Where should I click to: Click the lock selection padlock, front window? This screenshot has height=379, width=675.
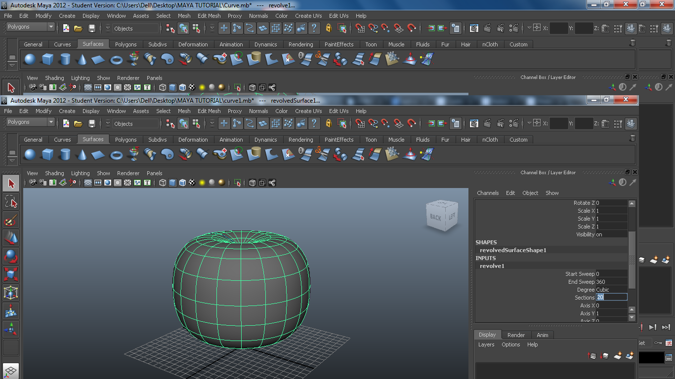pyautogui.click(x=329, y=123)
